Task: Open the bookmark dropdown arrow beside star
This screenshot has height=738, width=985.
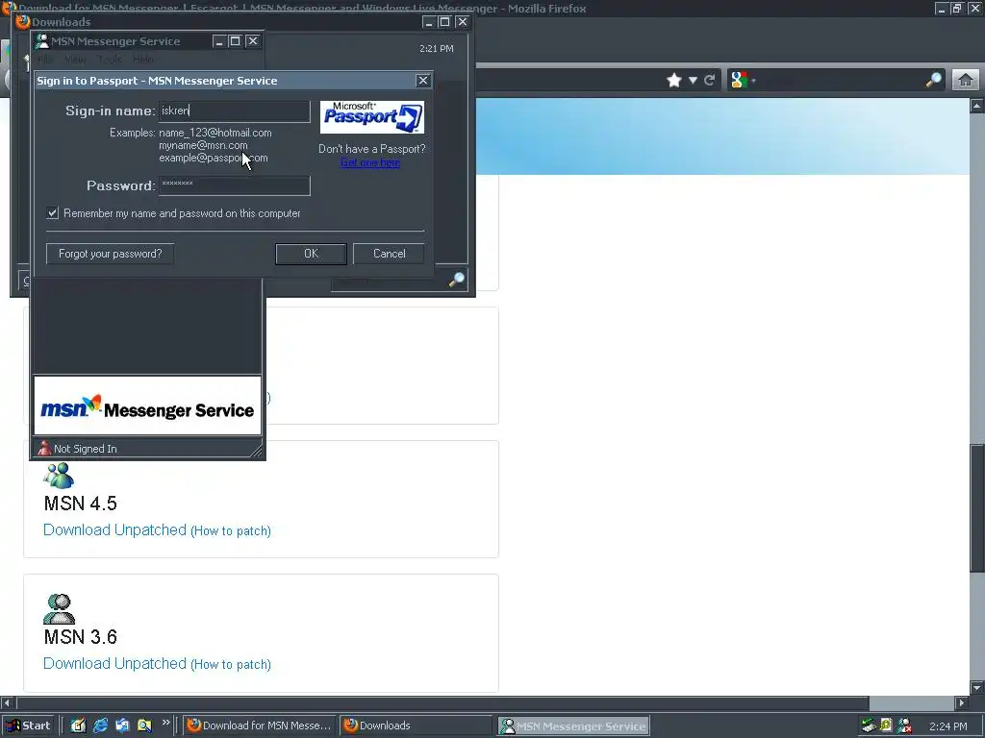Action: pos(693,81)
